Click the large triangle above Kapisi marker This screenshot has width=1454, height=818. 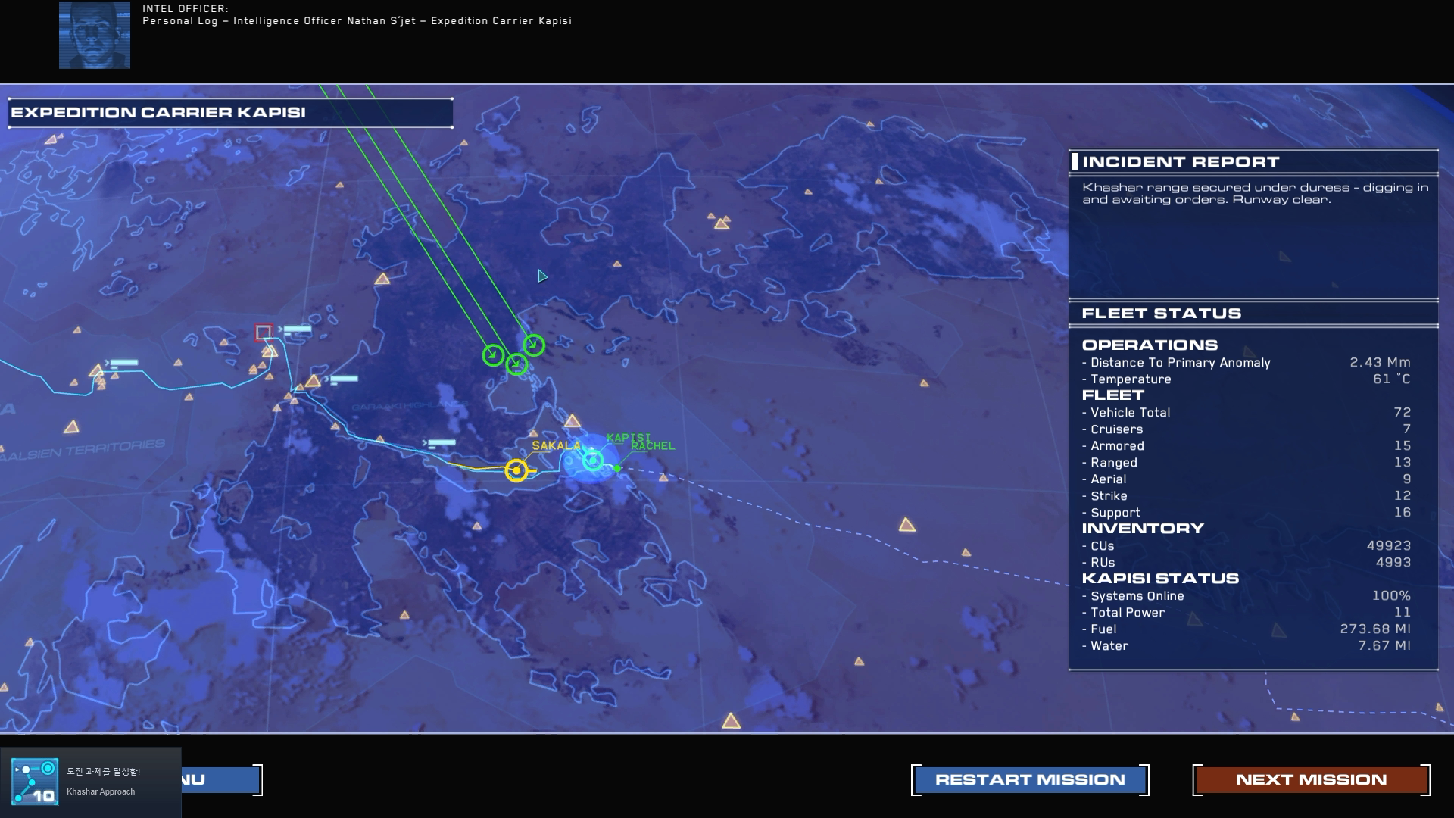pos(573,421)
